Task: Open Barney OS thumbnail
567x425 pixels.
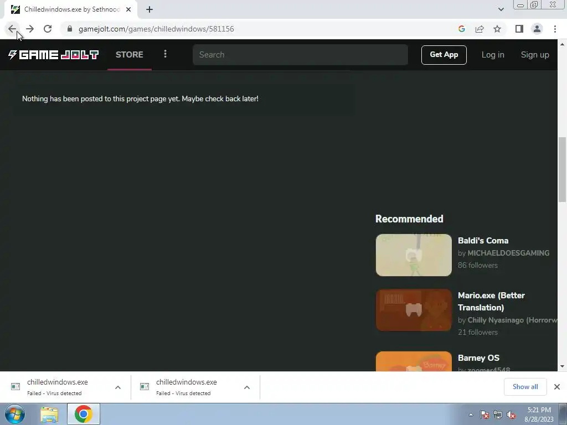Action: click(414, 361)
